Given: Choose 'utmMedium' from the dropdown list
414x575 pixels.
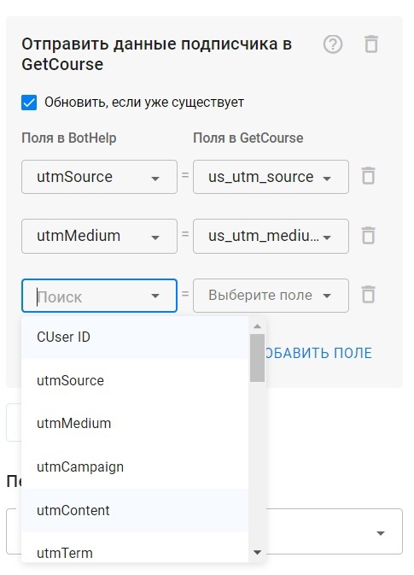Looking at the screenshot, I should 135,424.
